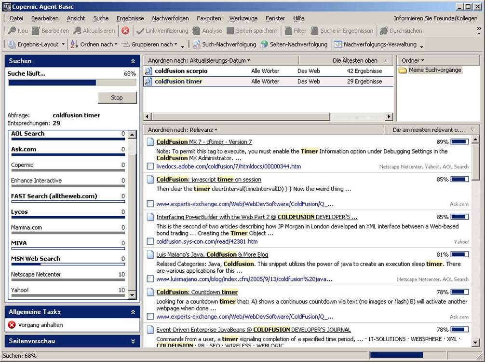Check the box beside coldfusion.sys-con.com link
The width and height of the screenshot is (485, 362).
[x=150, y=241]
